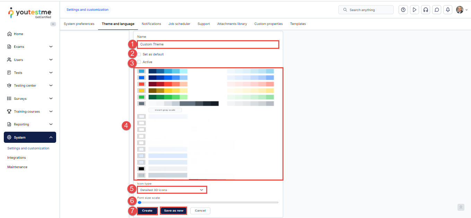
Task: Collapse the sidebar using double-chevron icon
Action: (53, 24)
